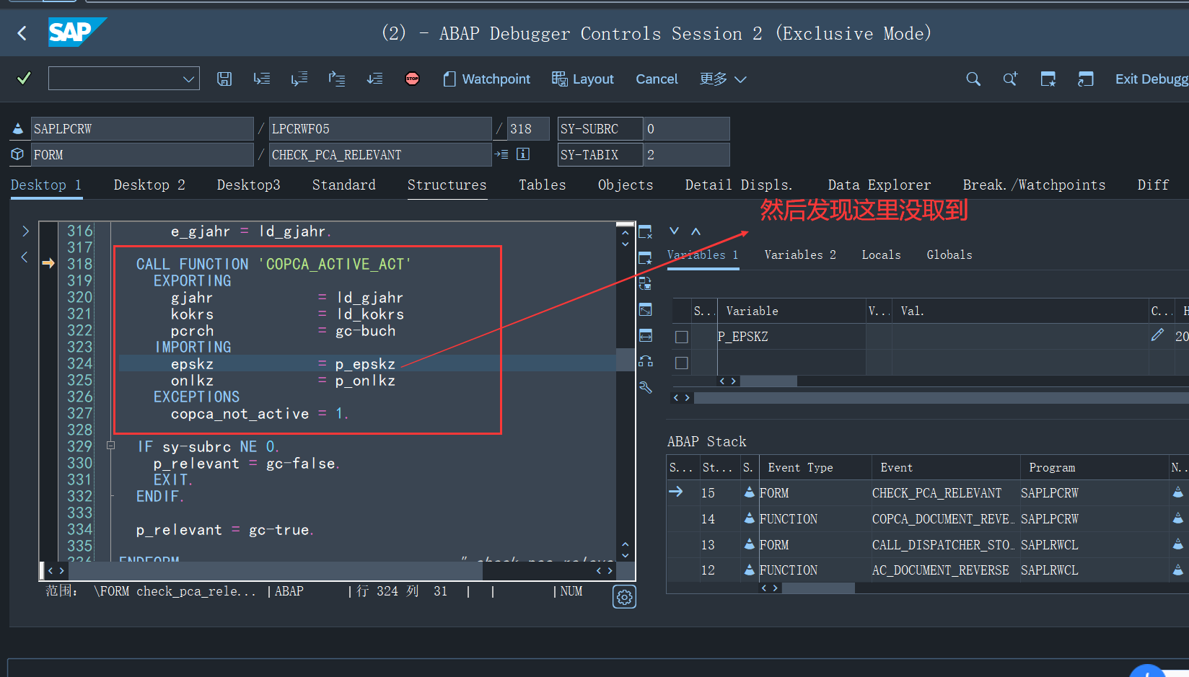The width and height of the screenshot is (1189, 677).
Task: Expand variables panel up chevron
Action: [x=696, y=231]
